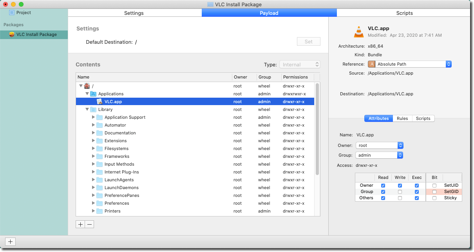
Task: Click the LaunchDaemons folder icon
Action: click(x=100, y=188)
